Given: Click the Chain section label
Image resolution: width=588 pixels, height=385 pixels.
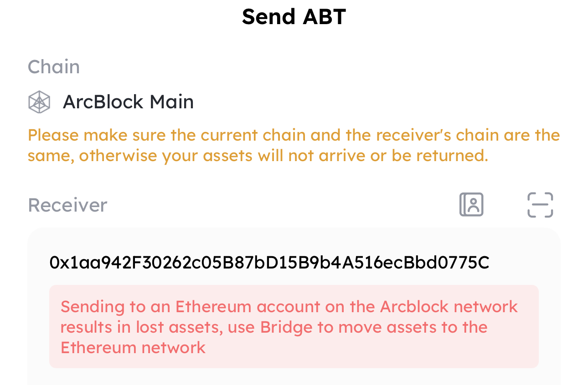Looking at the screenshot, I should click(54, 67).
